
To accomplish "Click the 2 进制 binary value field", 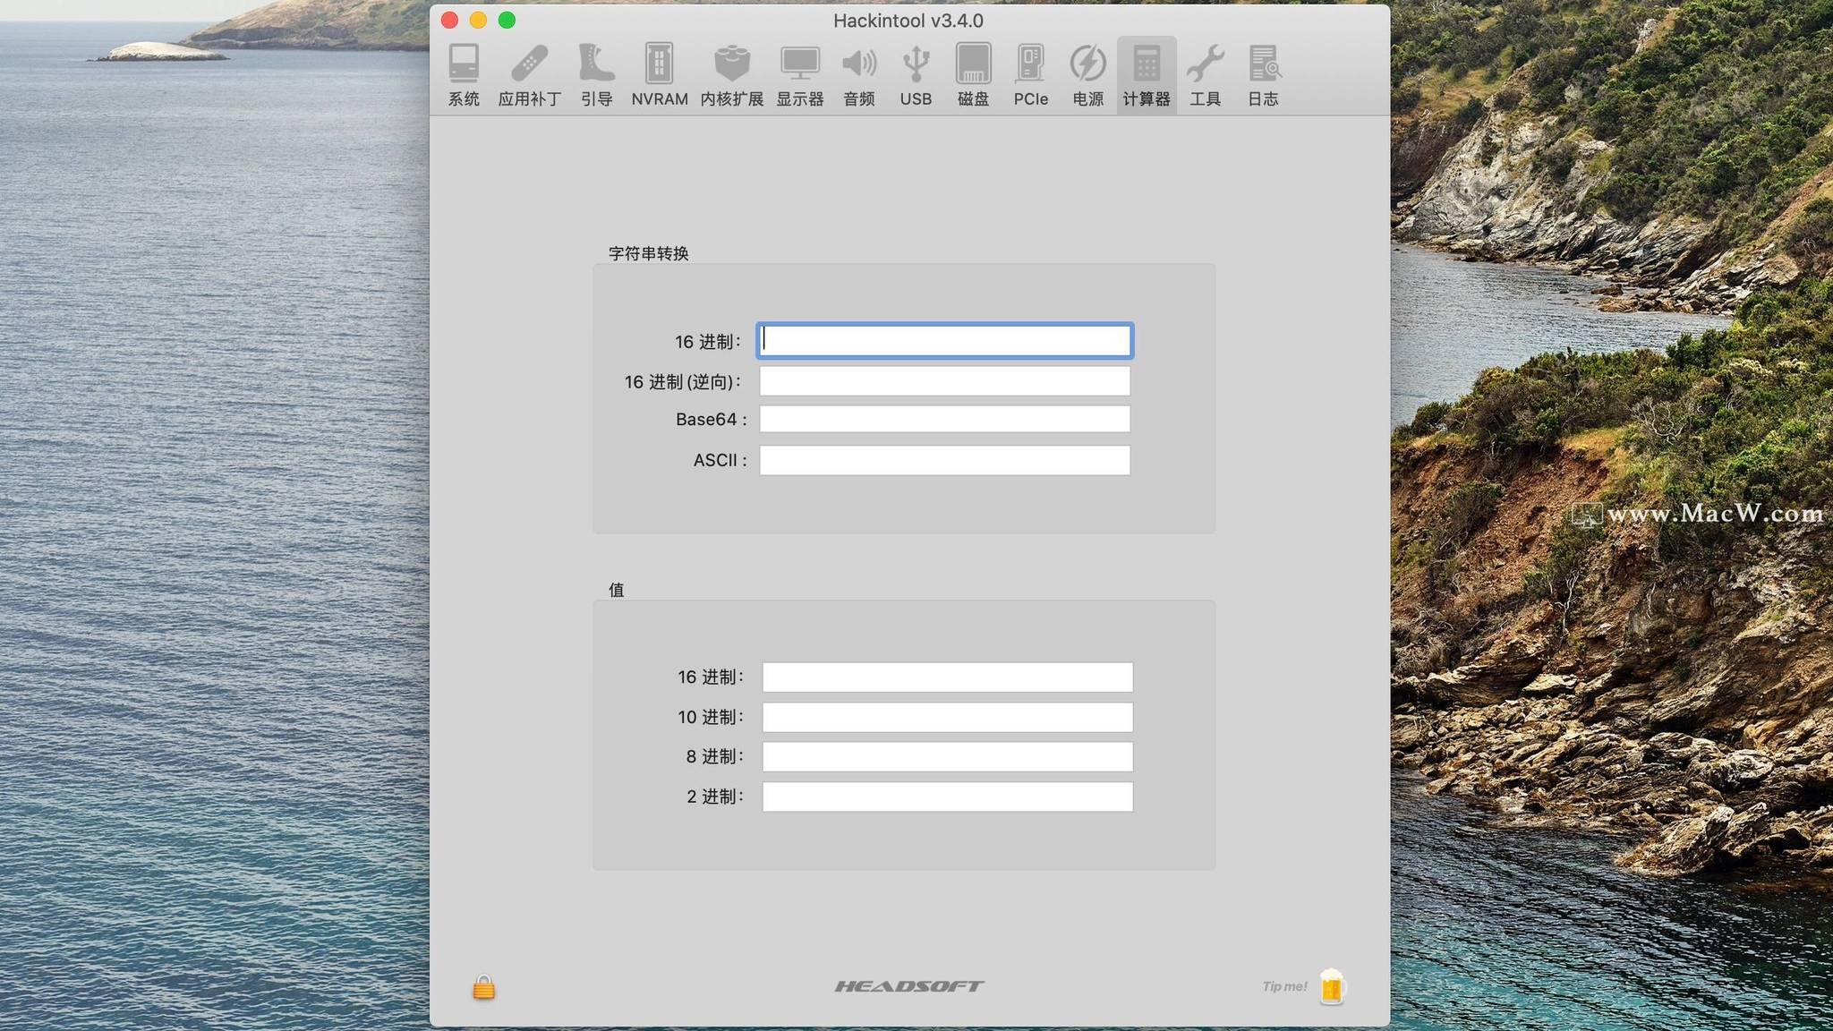I will 947,797.
